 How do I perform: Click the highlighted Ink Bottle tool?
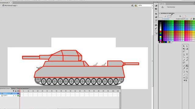(x=187, y=66)
